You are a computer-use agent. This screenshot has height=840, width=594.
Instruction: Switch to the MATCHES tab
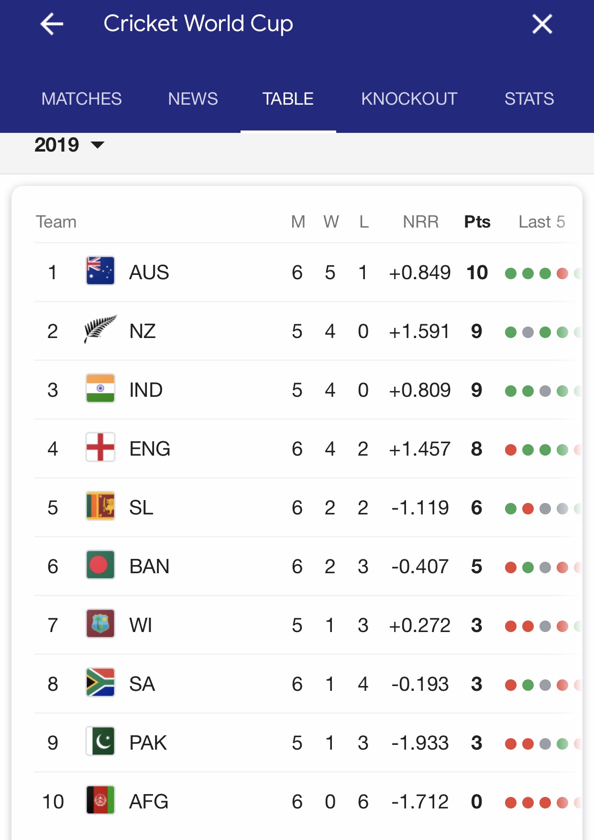click(x=81, y=99)
